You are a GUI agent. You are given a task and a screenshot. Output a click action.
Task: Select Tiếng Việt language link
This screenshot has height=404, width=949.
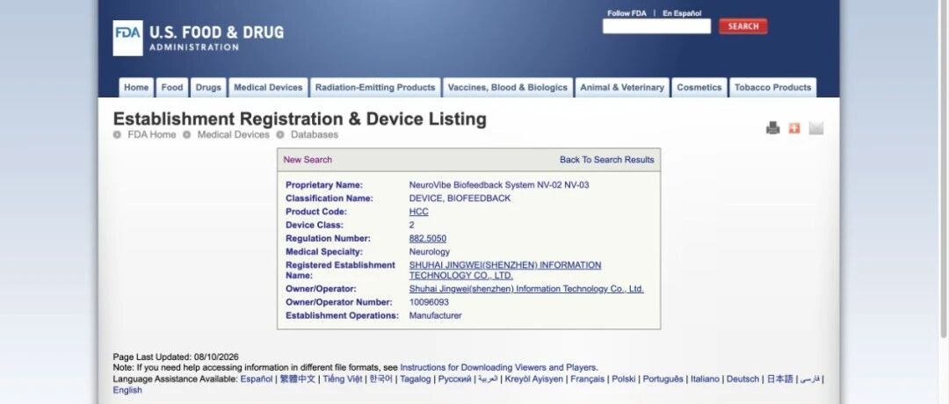pos(343,379)
